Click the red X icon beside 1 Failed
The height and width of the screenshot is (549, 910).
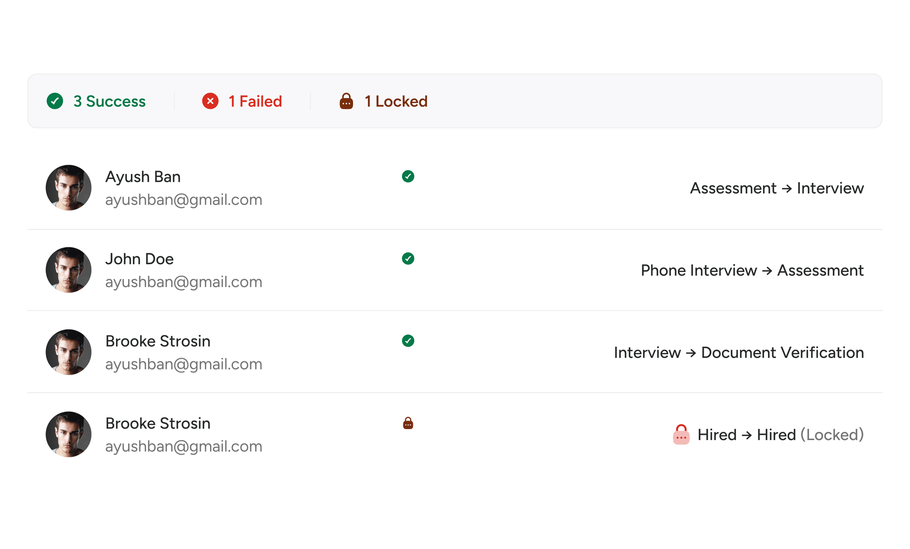tap(210, 101)
